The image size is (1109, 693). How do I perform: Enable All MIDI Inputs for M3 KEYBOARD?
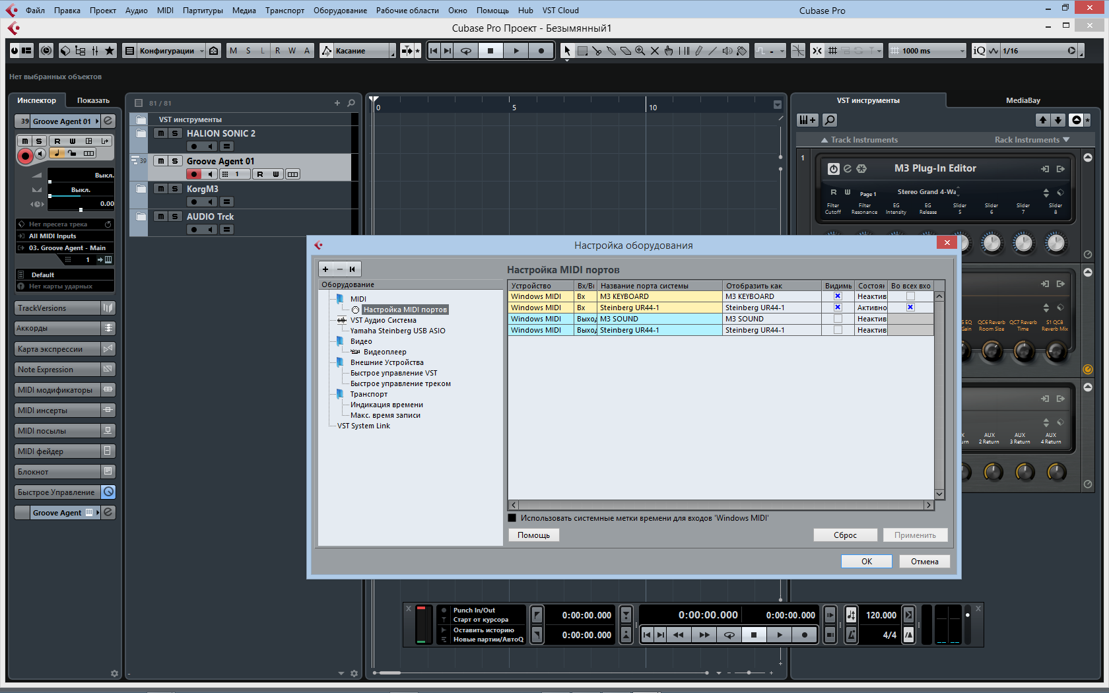point(910,296)
